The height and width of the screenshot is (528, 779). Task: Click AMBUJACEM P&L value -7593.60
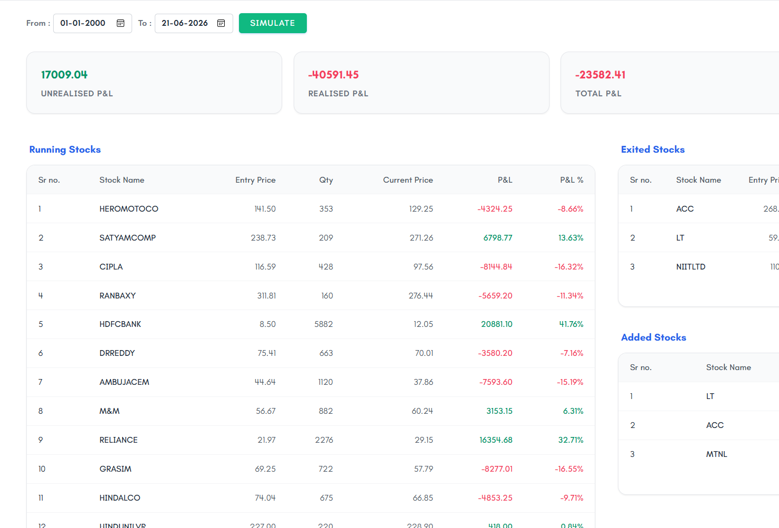(496, 382)
